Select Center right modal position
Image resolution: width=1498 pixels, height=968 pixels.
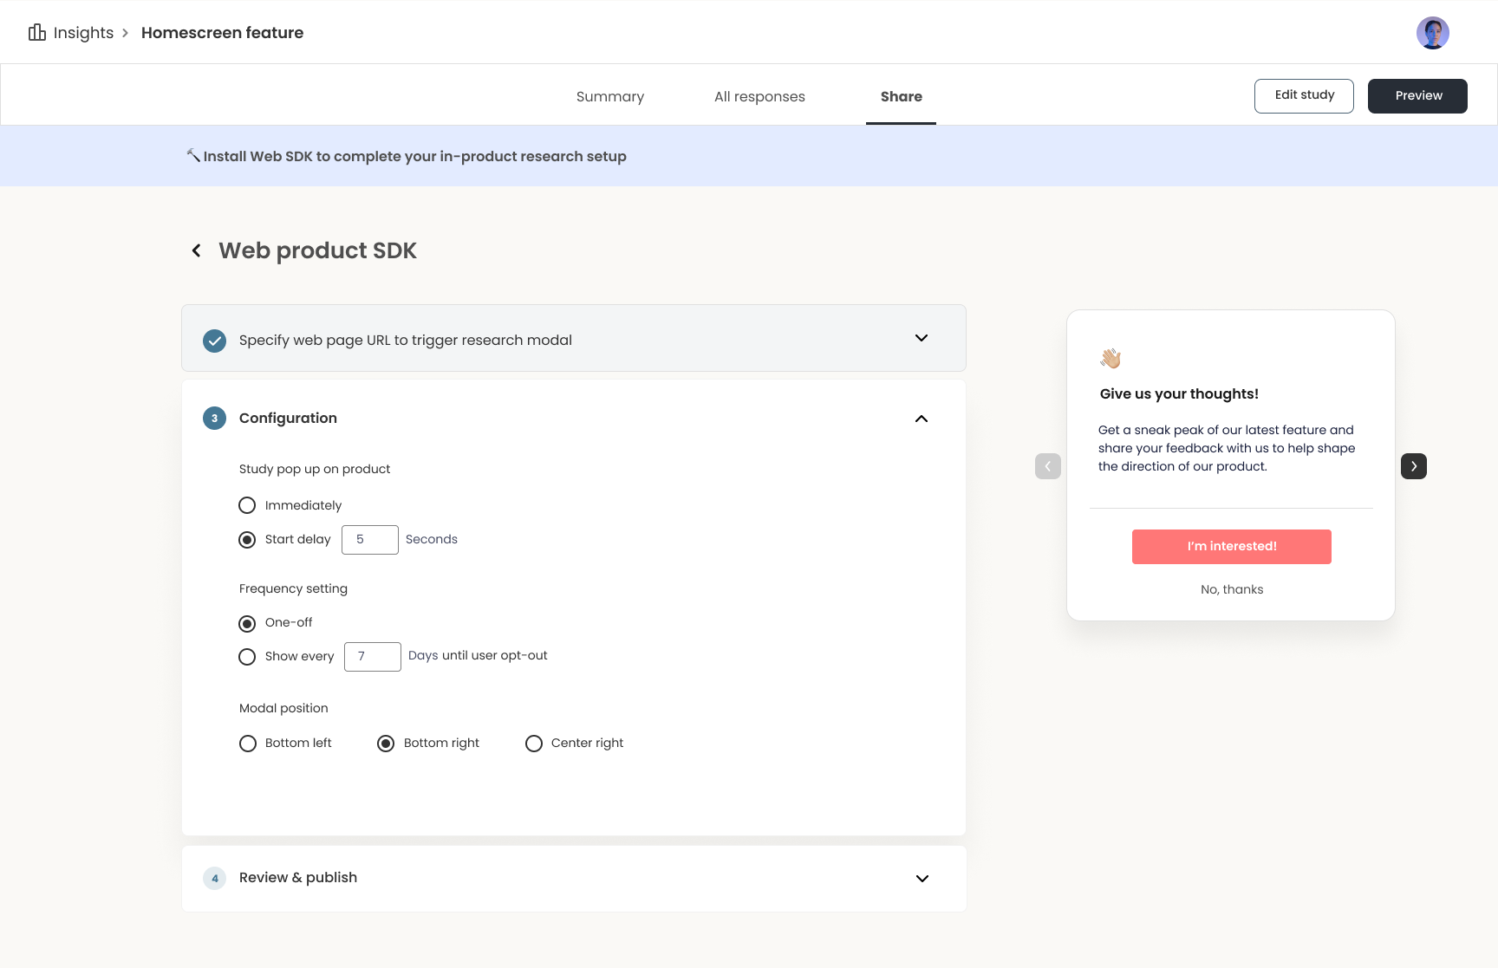tap(534, 744)
